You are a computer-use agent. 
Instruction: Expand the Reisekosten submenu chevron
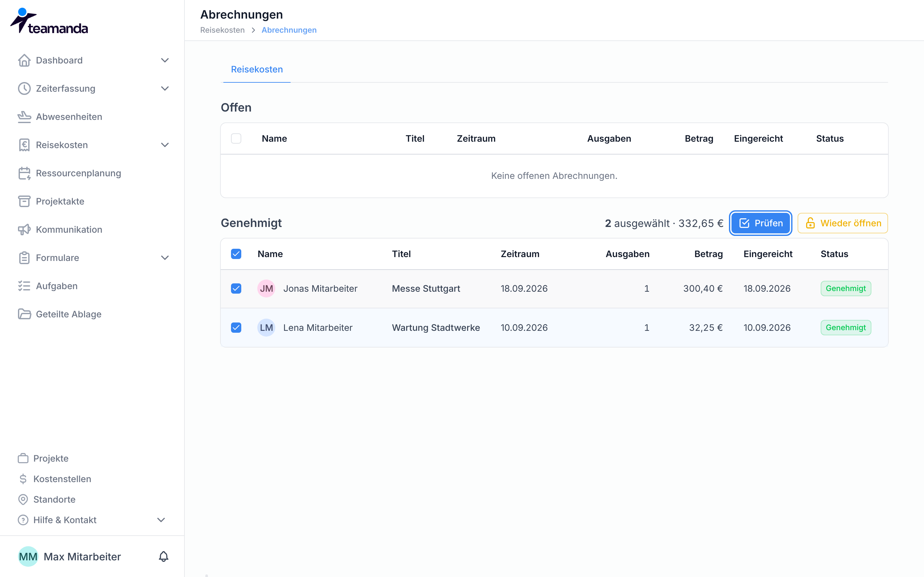(x=165, y=145)
